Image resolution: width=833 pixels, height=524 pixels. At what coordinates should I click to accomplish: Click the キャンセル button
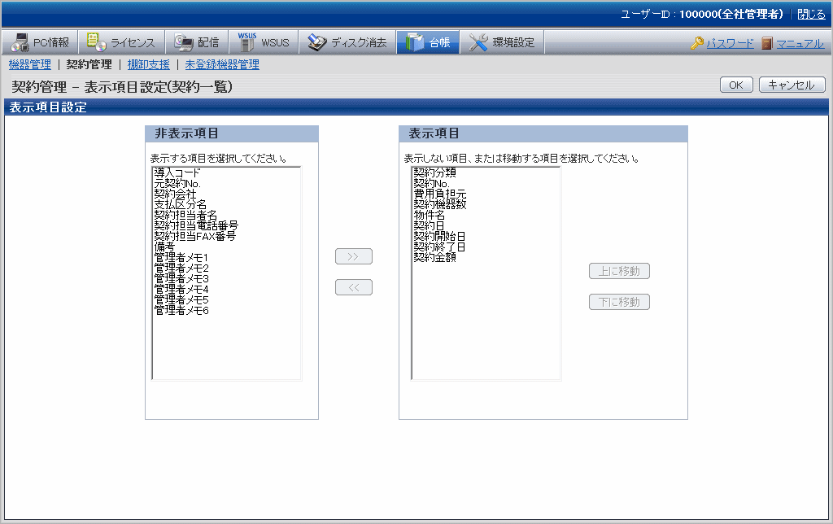click(x=792, y=85)
